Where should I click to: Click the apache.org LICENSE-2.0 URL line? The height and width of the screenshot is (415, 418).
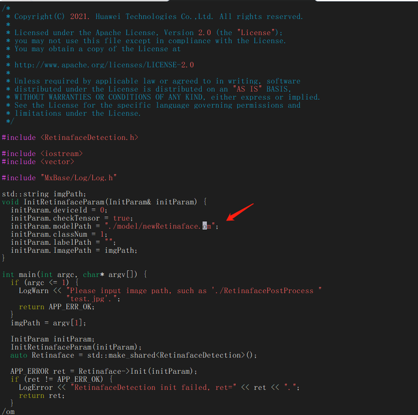pos(100,65)
